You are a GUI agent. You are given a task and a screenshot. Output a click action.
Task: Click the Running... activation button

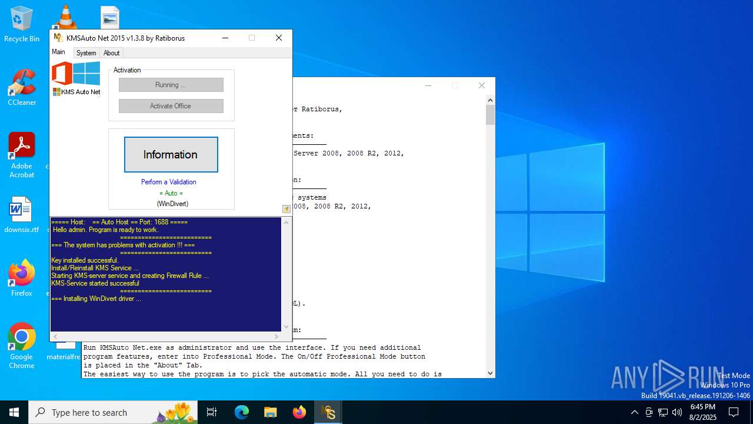(171, 85)
